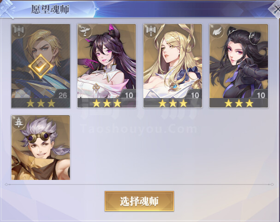Click the tree class icon on goggles character card
Image resolution: width=280 pixels, height=222 pixels.
(19, 122)
